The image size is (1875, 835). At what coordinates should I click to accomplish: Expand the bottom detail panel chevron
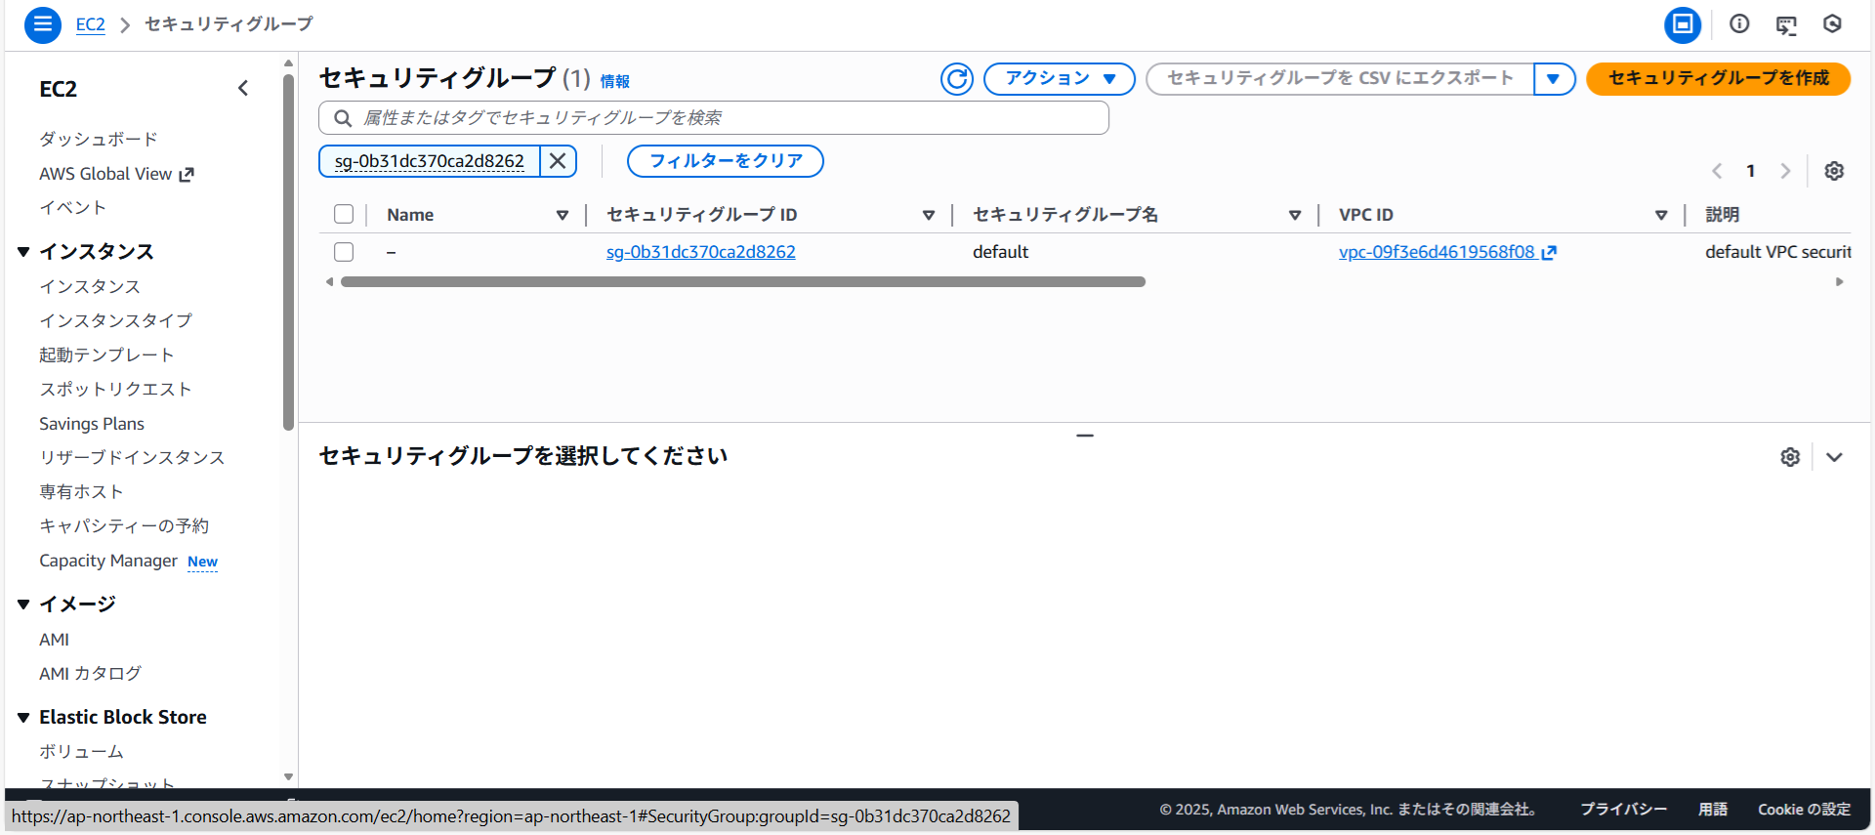1834,457
